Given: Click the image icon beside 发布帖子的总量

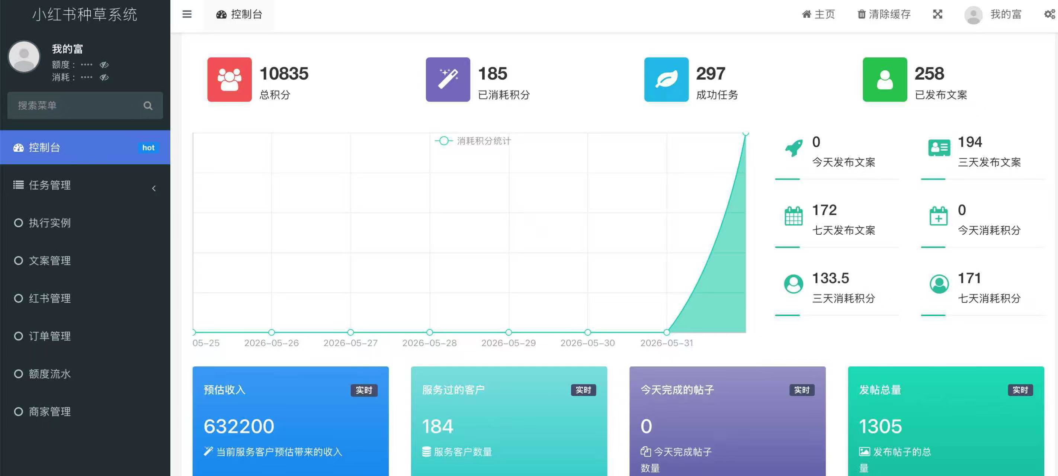Looking at the screenshot, I should point(864,452).
